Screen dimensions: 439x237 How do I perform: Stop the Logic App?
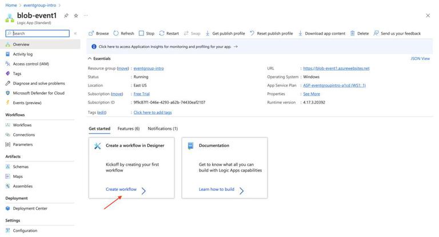[x=147, y=34]
